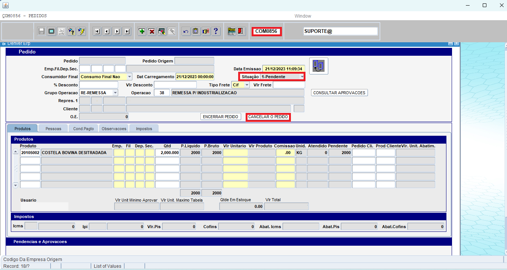507x270 pixels.
Task: Click the COSTELA BOVINA DESITRADADA description
Action: coord(76,153)
